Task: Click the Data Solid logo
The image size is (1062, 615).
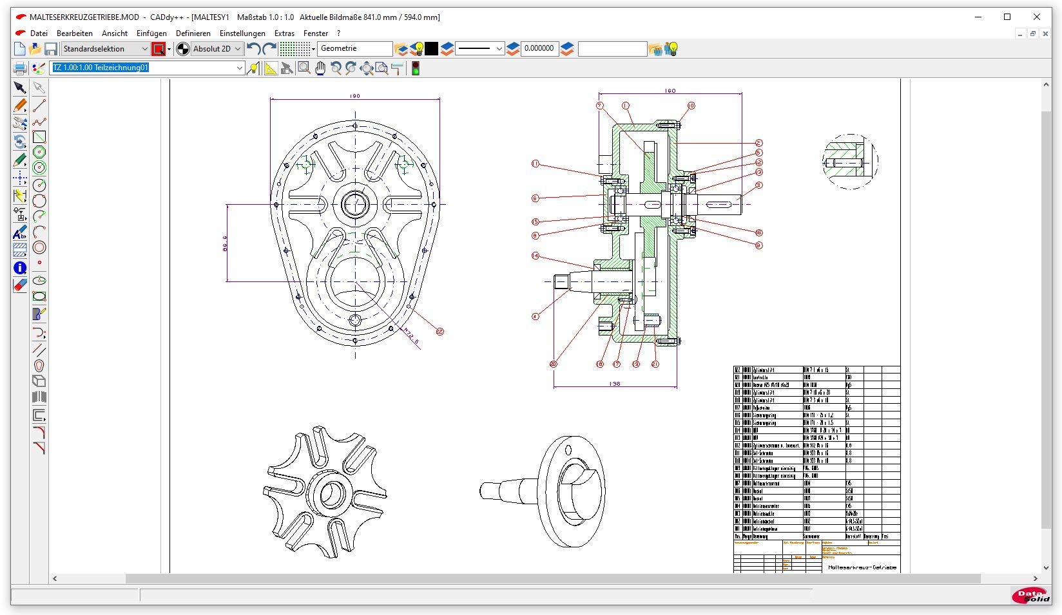Action: coord(1031,596)
